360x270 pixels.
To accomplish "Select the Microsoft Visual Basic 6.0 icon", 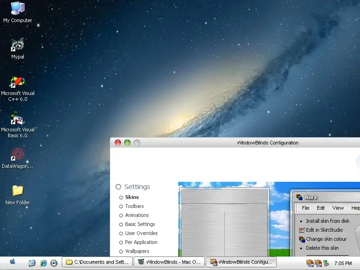I will pyautogui.click(x=18, y=125).
